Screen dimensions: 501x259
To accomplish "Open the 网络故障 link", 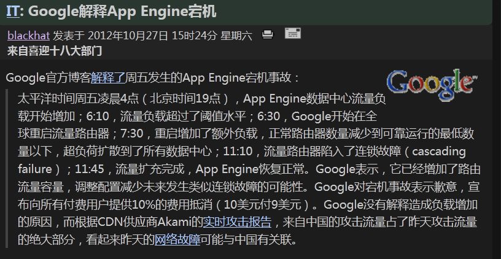I will tap(177, 239).
